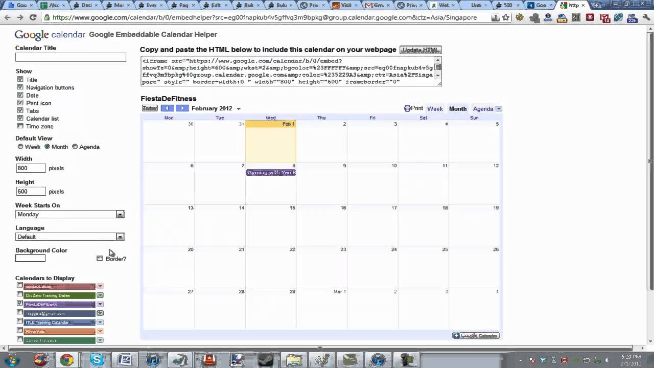Image resolution: width=654 pixels, height=368 pixels.
Task: Uncheck the FiestaDeFitness calendar checkbox
Action: 20,303
